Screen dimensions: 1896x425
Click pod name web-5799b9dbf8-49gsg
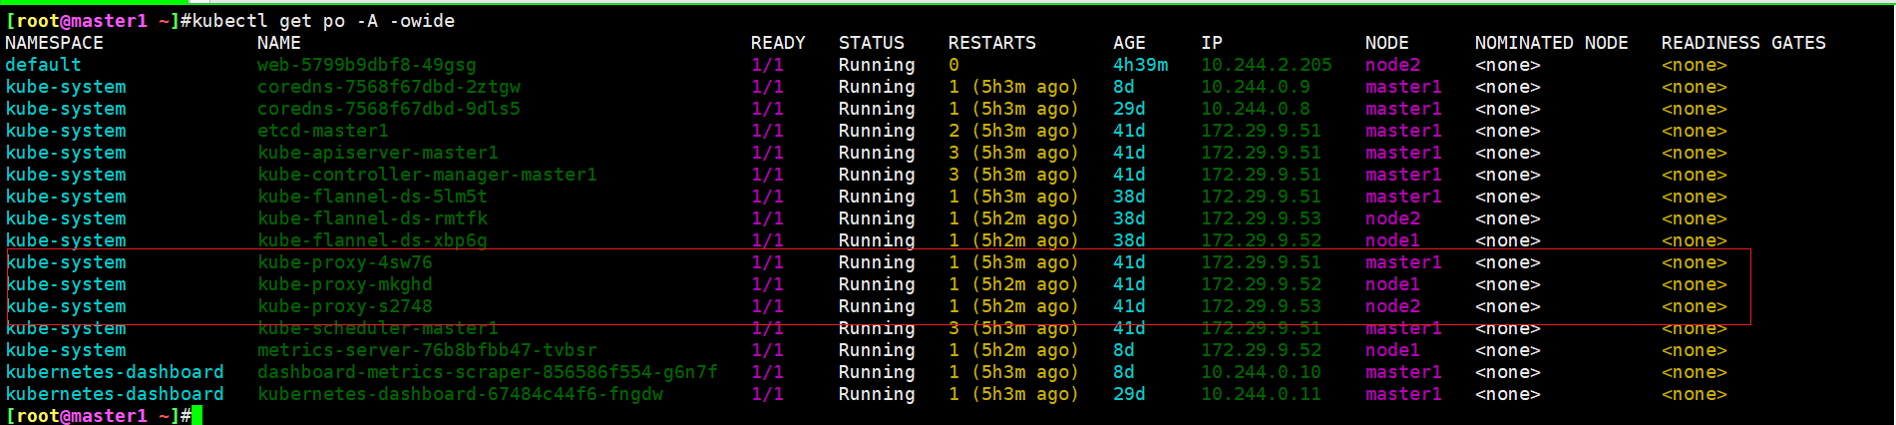pos(366,65)
